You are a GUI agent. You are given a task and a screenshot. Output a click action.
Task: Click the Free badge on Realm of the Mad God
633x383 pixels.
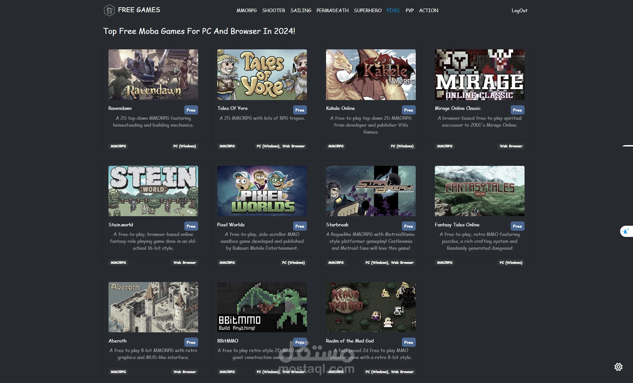tap(408, 342)
